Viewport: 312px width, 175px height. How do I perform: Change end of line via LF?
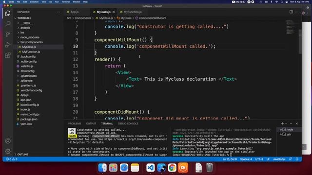pos(268,159)
